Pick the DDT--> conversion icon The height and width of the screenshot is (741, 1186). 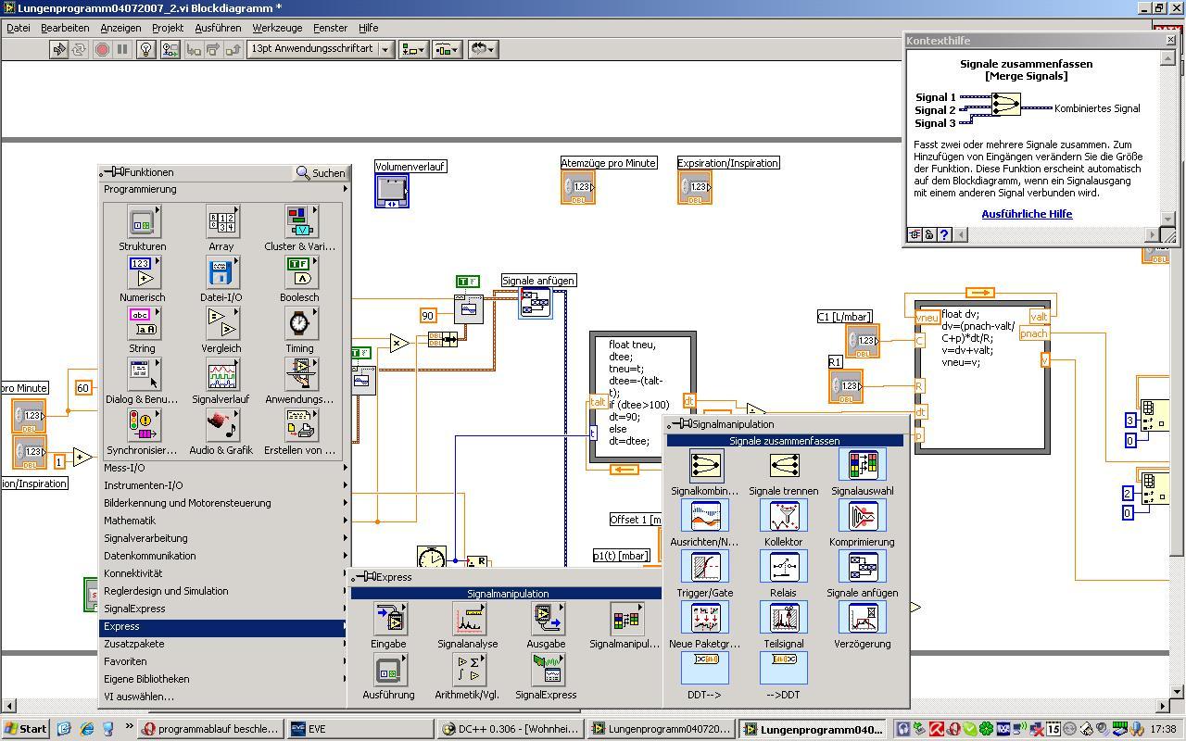[x=705, y=667]
